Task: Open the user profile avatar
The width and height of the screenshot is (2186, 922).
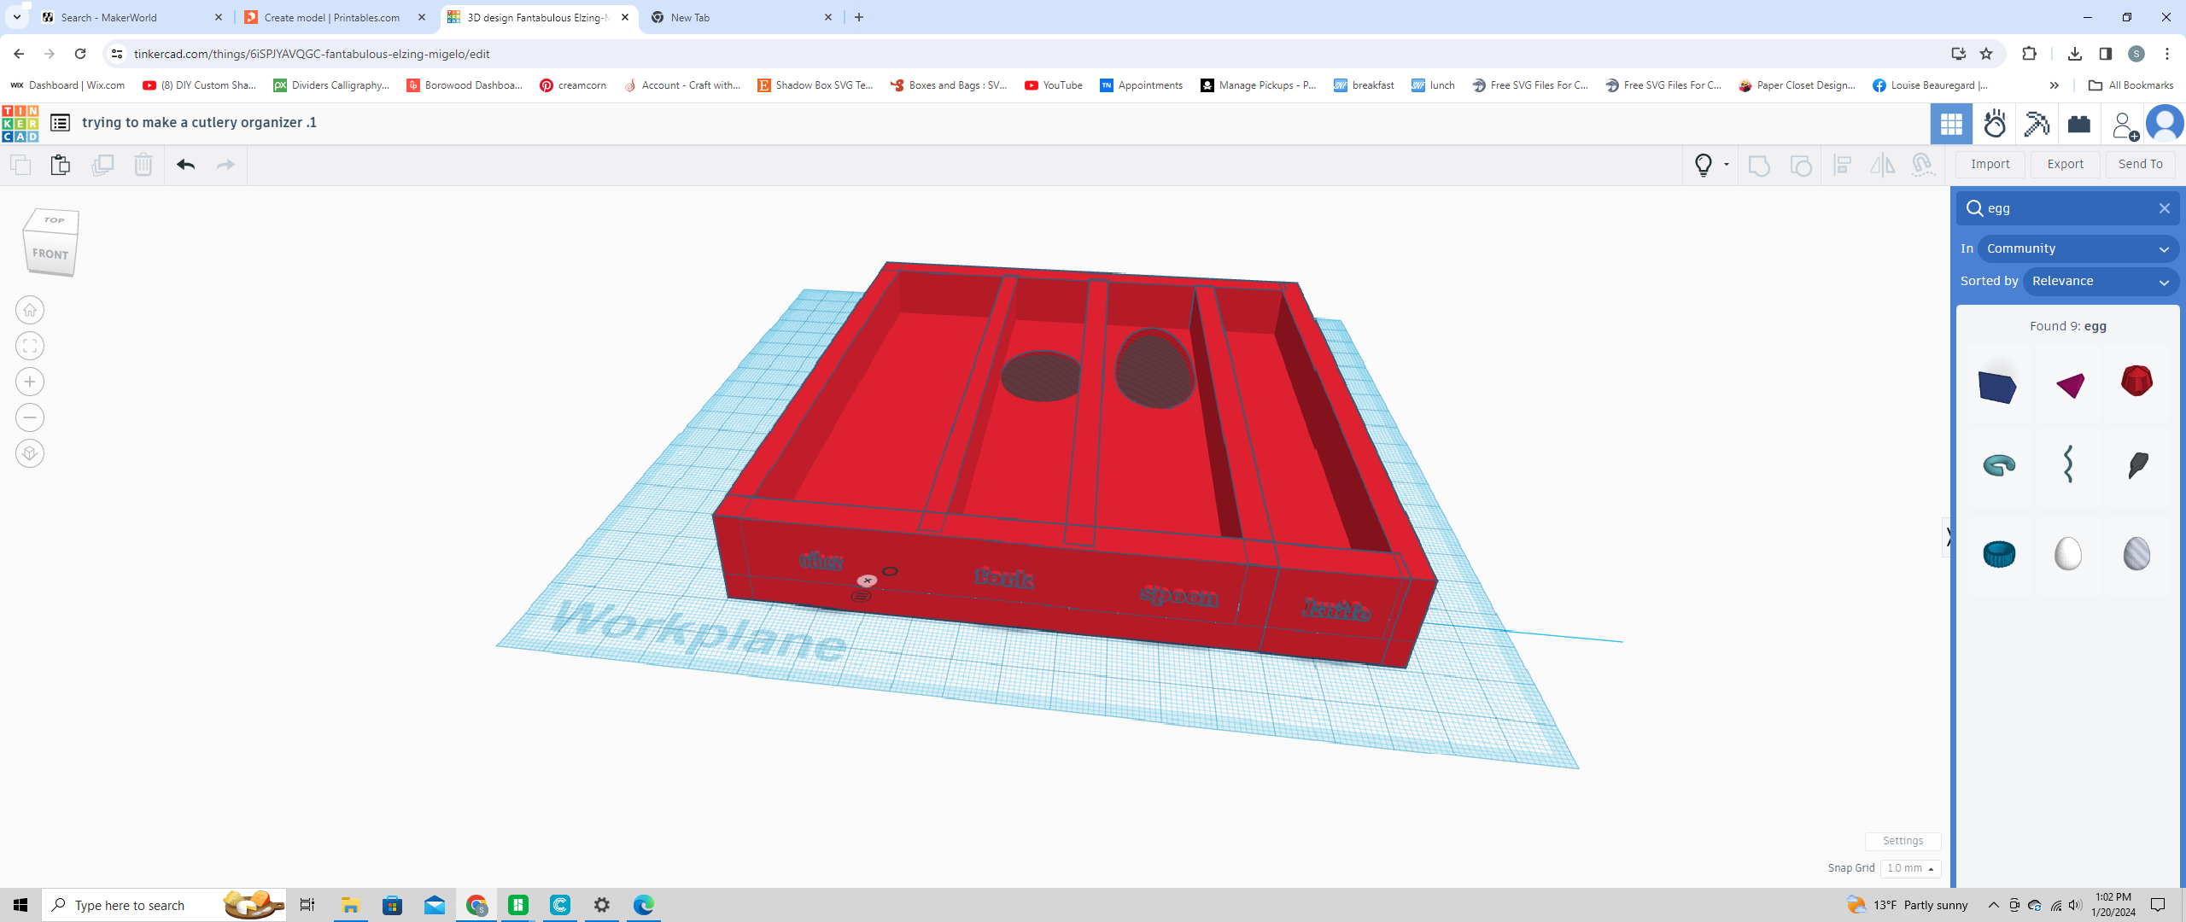Action: 2165,125
